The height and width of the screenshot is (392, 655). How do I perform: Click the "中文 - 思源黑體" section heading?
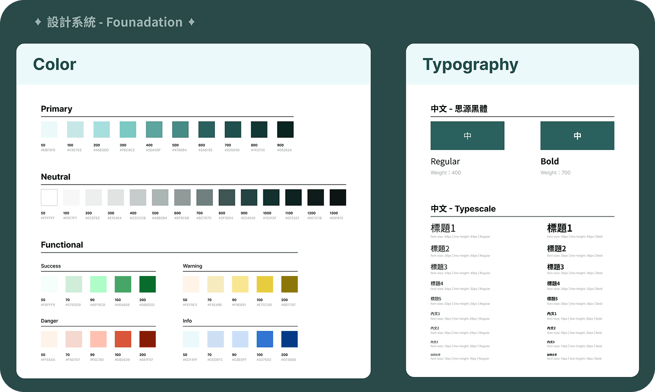459,108
